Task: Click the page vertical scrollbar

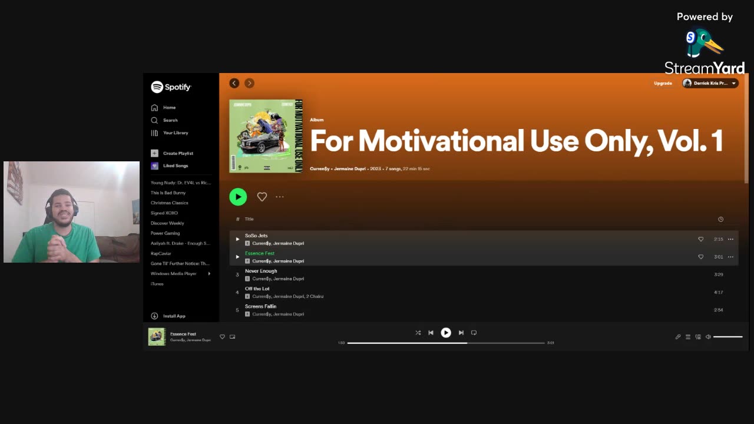Action: tap(747, 130)
